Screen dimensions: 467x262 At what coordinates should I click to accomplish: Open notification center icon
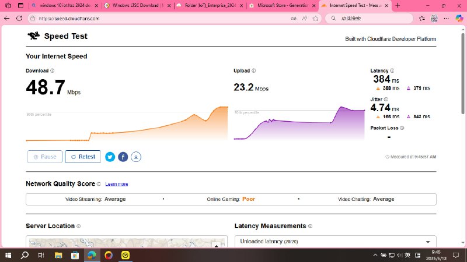pos(456,255)
